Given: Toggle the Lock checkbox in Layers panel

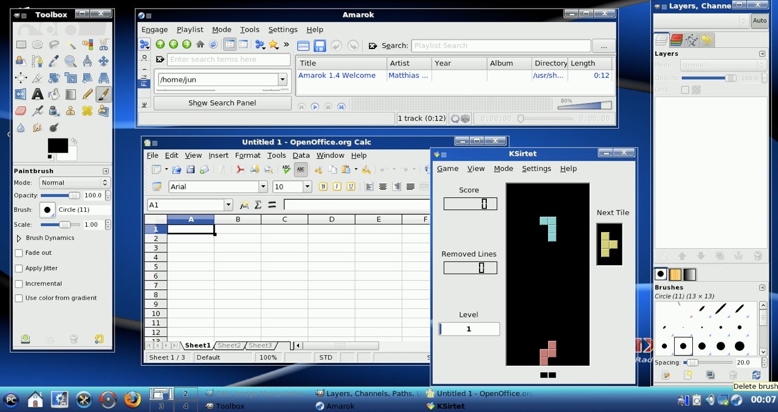Looking at the screenshot, I should (x=685, y=90).
